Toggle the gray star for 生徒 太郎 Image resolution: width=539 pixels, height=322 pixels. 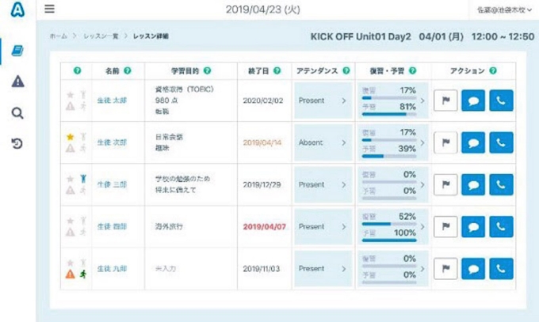(71, 95)
